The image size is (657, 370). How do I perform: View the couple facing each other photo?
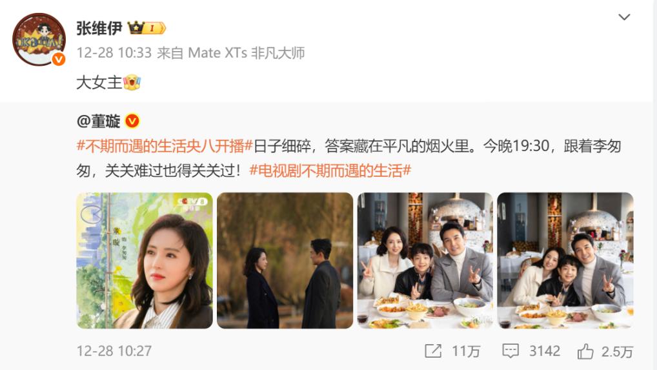coord(285,260)
